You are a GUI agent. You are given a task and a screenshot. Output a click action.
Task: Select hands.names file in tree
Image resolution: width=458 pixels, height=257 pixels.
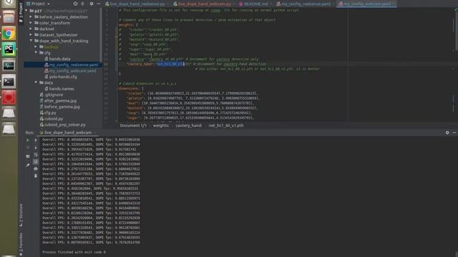pos(59,89)
